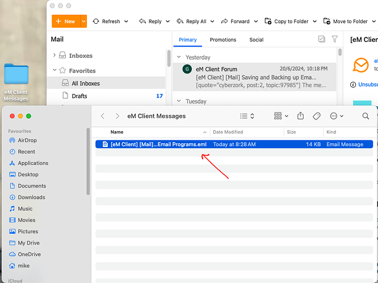
Task: Open Applications in Finder sidebar
Action: pyautogui.click(x=28, y=163)
